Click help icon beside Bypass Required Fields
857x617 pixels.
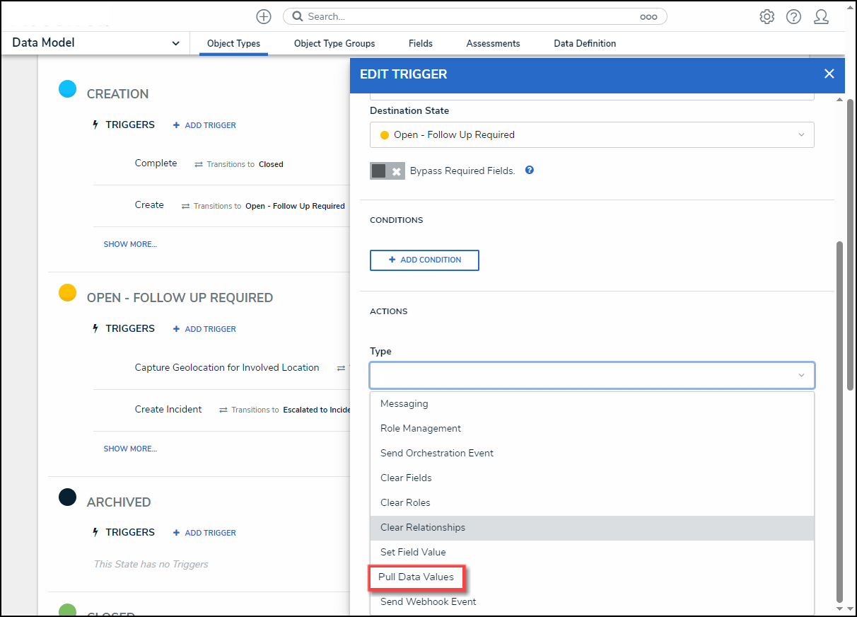tap(529, 171)
